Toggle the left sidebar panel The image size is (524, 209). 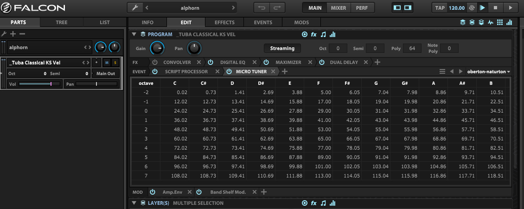397,8
